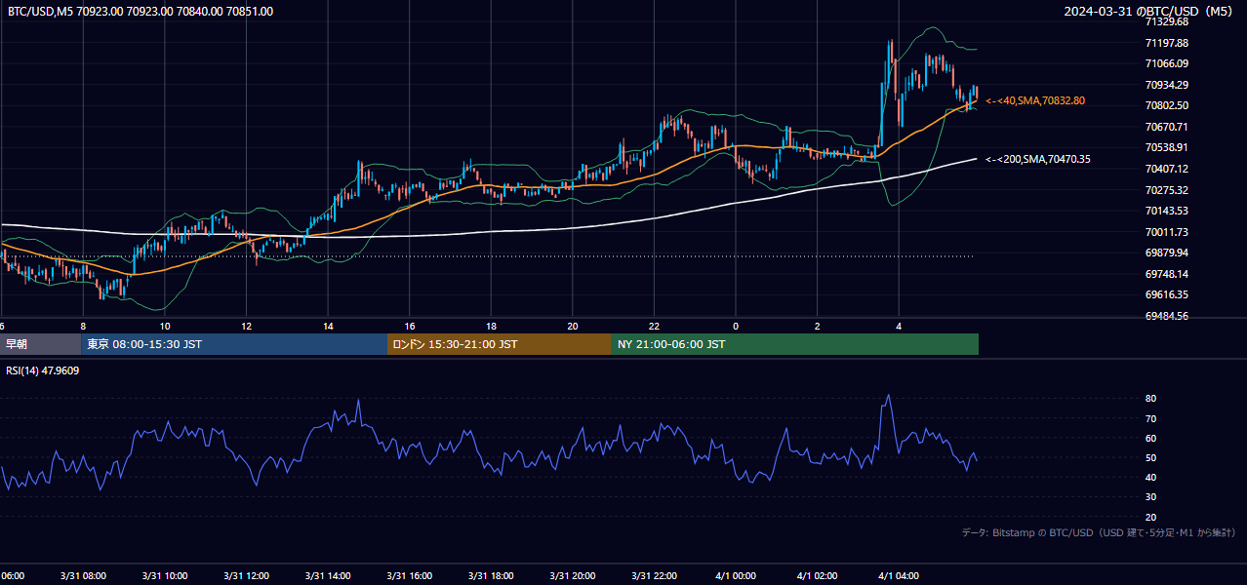Click price axis label 71329.68
The height and width of the screenshot is (585, 1247).
[x=1167, y=21]
